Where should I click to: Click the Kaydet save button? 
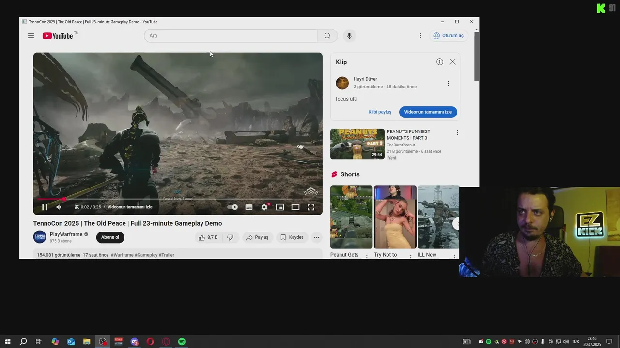[x=292, y=237]
